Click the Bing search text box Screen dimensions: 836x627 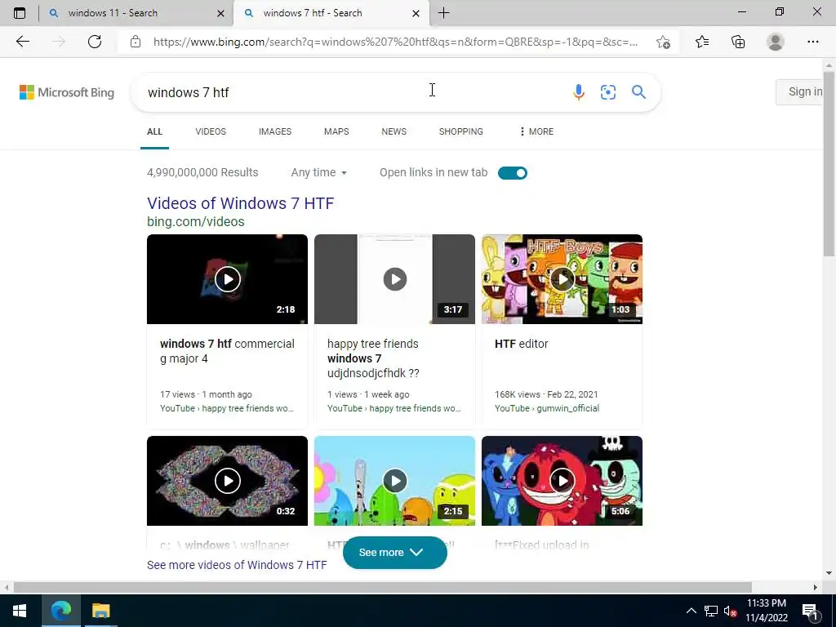point(352,92)
